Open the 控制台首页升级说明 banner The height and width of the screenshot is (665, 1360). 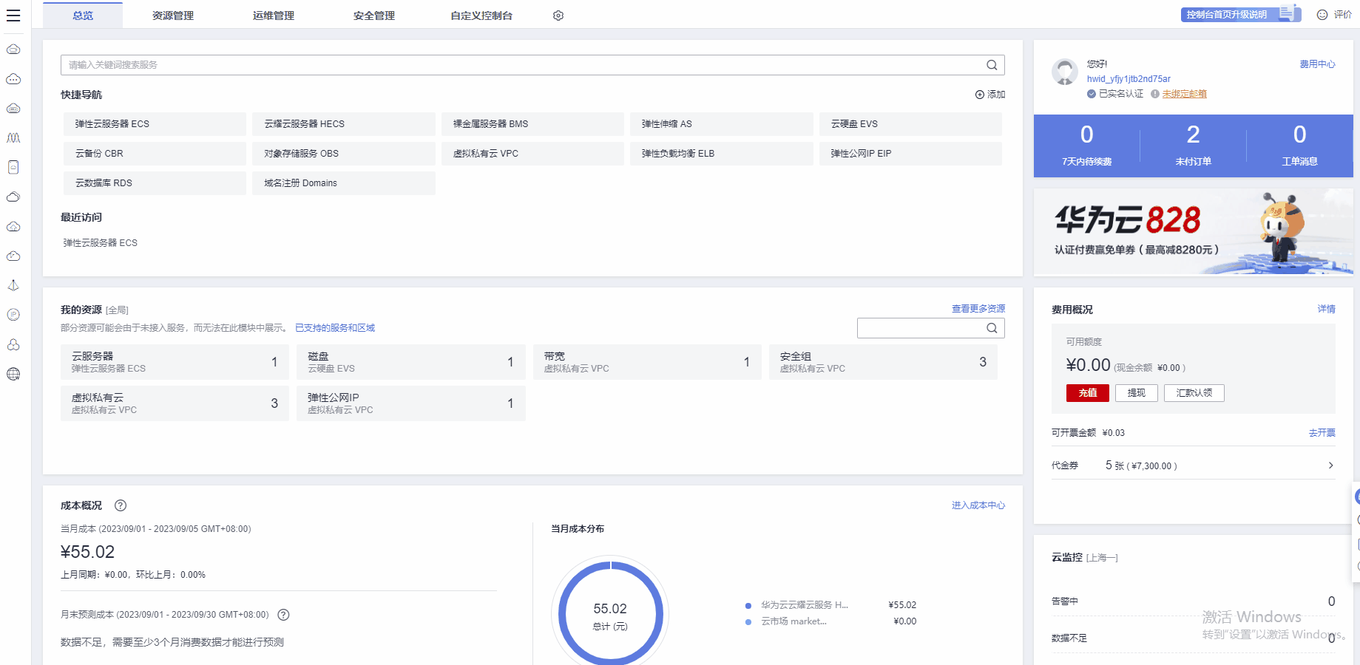(x=1240, y=15)
